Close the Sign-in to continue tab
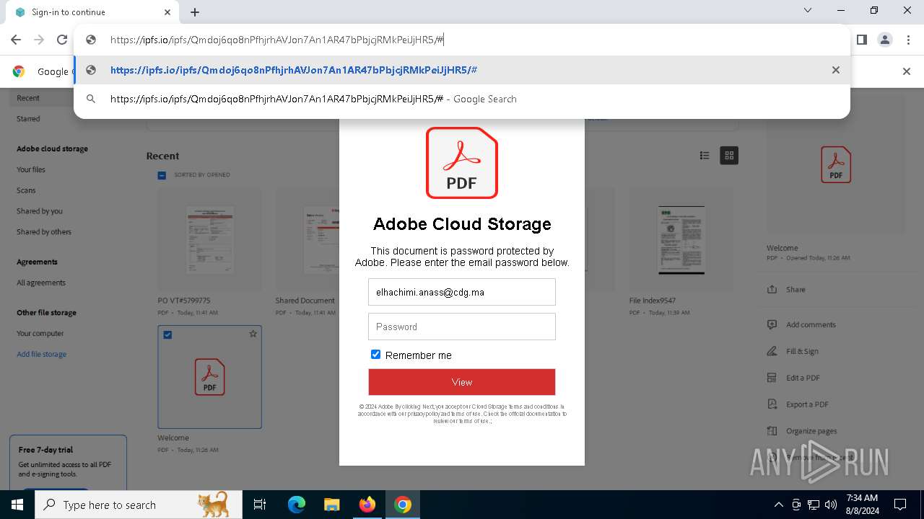Viewport: 924px width, 519px height. point(167,12)
